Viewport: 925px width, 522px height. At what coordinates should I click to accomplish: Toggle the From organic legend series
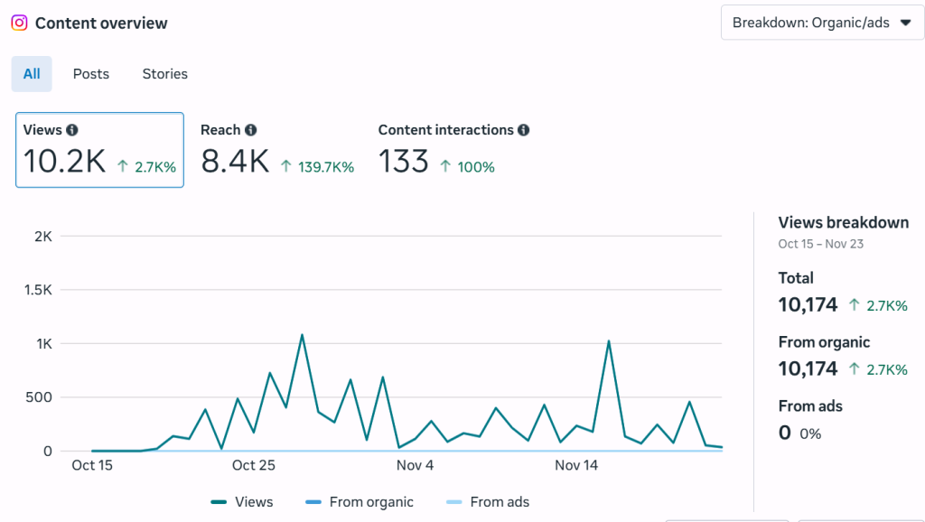click(360, 502)
